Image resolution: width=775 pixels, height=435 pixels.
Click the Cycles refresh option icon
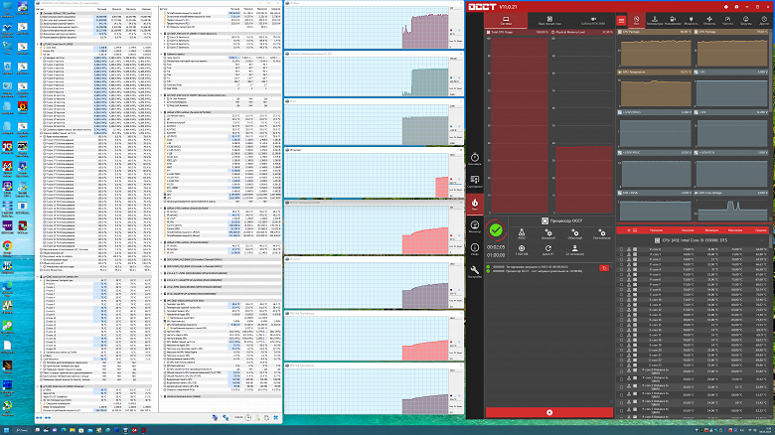pos(548,249)
